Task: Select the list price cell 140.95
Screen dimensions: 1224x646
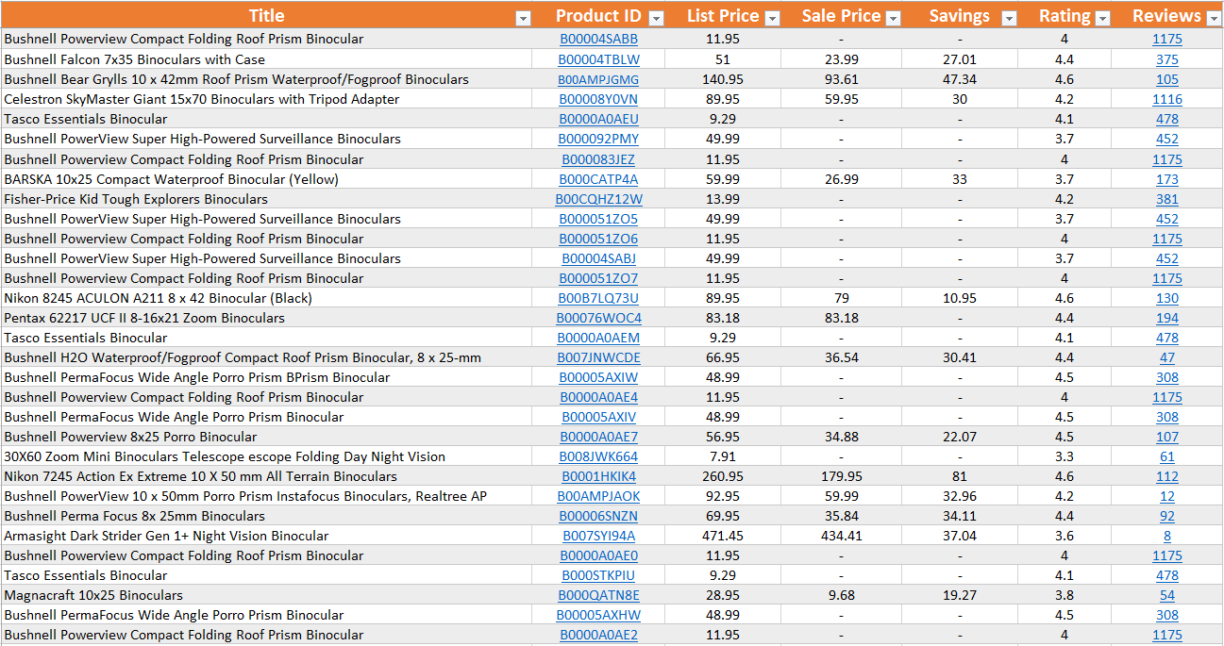Action: pos(723,79)
